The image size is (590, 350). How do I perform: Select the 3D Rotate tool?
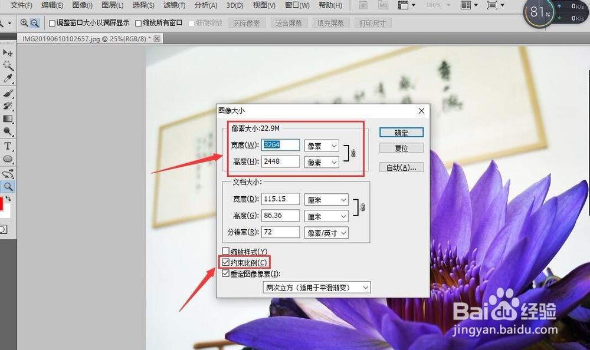[8, 174]
